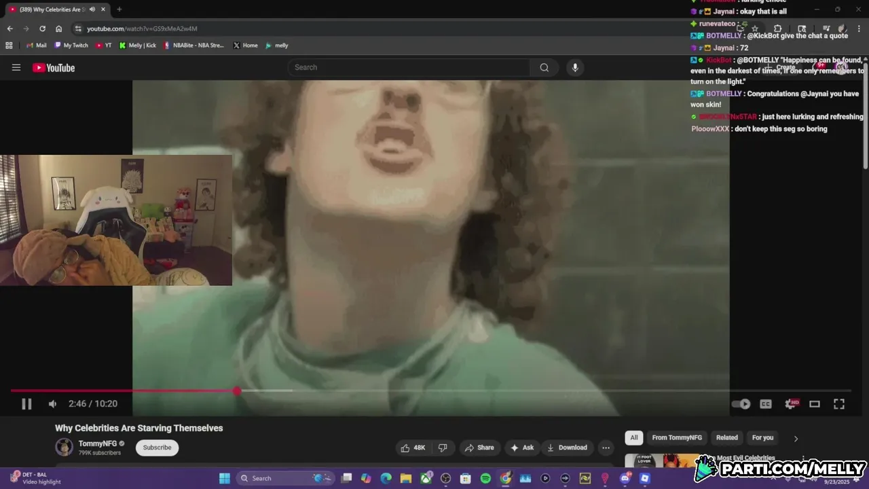Open the YouTube hamburger guide menu
This screenshot has width=869, height=489.
[x=16, y=67]
